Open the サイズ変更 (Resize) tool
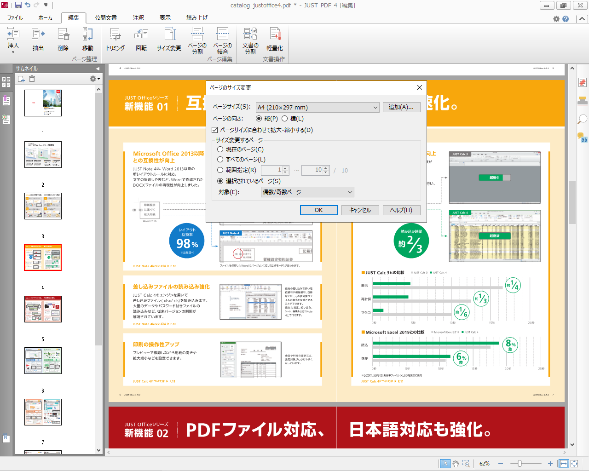 [x=169, y=40]
